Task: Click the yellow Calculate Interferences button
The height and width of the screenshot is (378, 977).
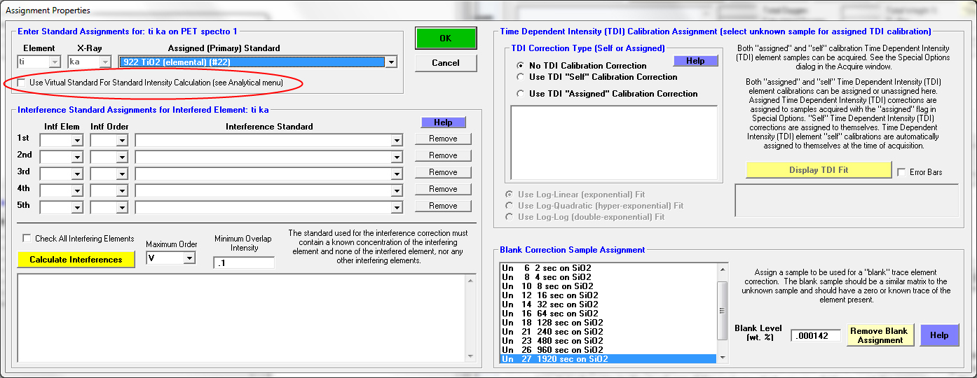Action: [x=76, y=260]
